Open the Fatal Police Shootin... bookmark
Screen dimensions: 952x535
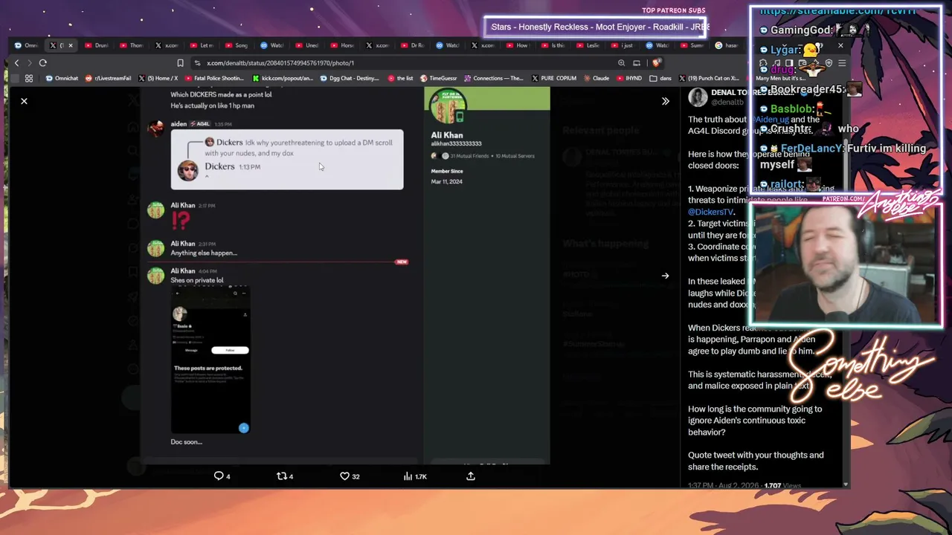(x=215, y=78)
